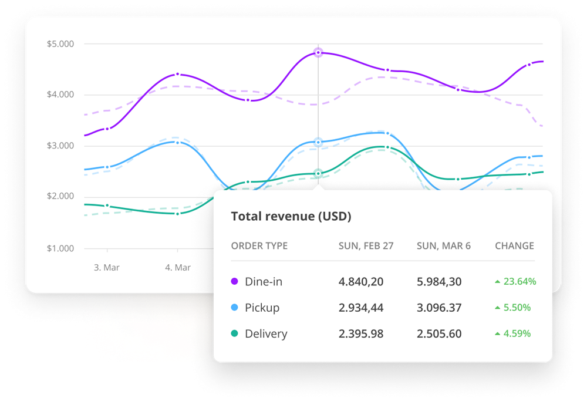
Task: Click the highlighted green Delivery data point
Action: point(318,173)
